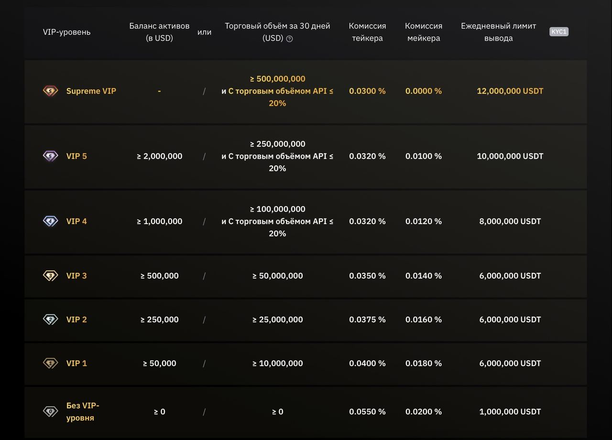Click the Supreme VIP diamond badge icon
The image size is (612, 440).
pos(50,91)
